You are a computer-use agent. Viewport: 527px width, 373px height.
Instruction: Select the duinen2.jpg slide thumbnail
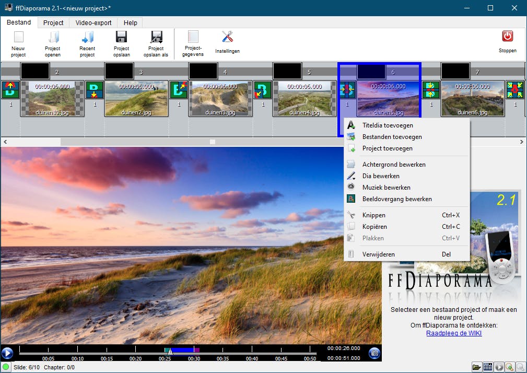click(x=136, y=98)
